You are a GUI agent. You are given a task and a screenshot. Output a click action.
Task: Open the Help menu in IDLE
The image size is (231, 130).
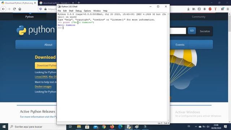[105, 11]
